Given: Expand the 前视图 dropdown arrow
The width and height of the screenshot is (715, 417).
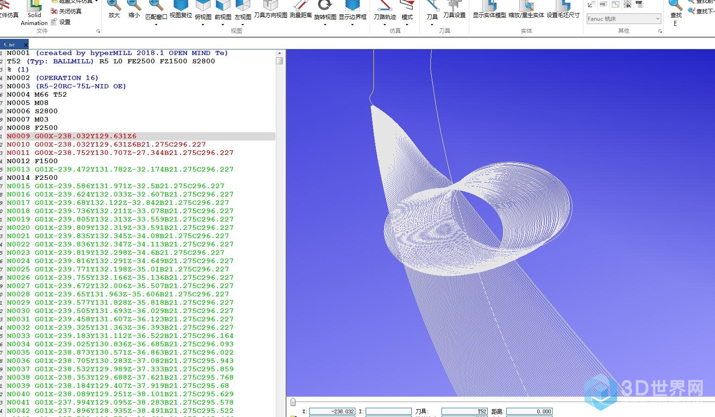Looking at the screenshot, I should pyautogui.click(x=223, y=25).
